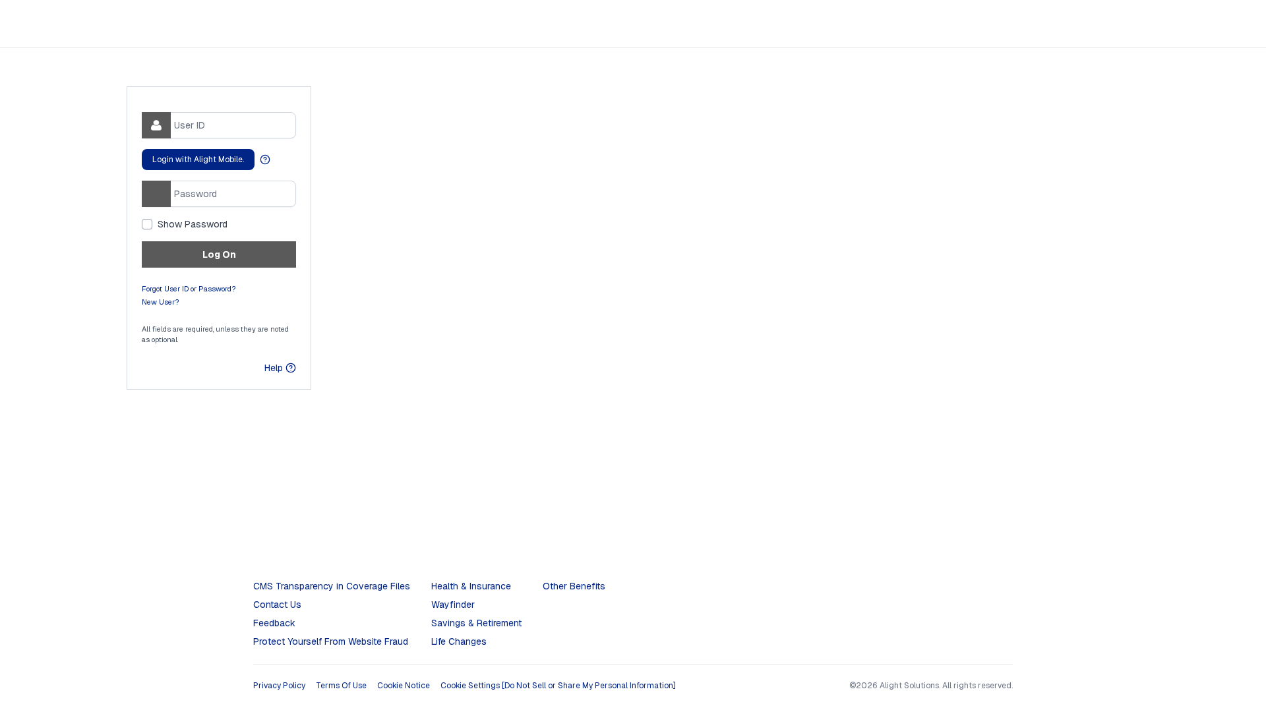Open the Contact Us page

[277, 605]
